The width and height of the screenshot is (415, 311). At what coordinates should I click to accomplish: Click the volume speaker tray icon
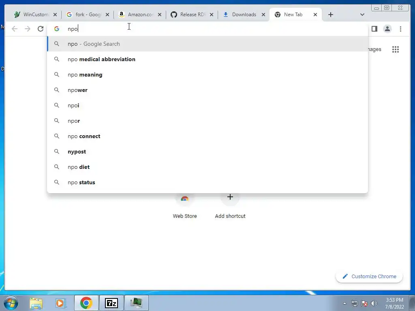point(374,303)
